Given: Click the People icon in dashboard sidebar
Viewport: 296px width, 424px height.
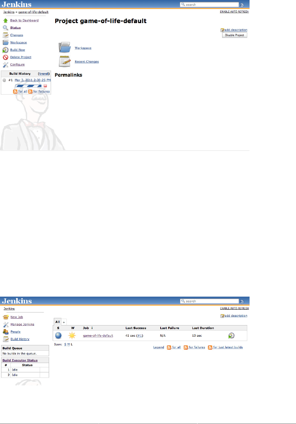Looking at the screenshot, I should coord(6,332).
